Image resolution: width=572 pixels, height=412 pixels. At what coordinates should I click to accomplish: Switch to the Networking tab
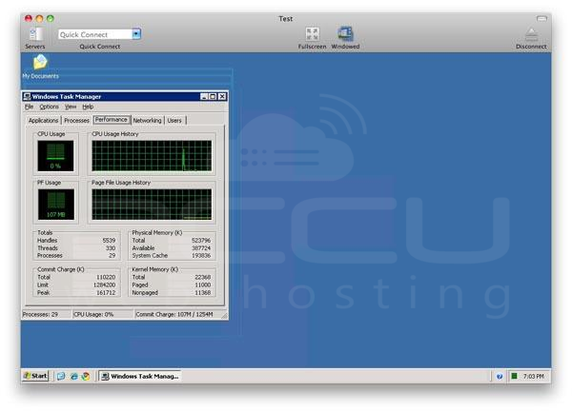tap(147, 120)
